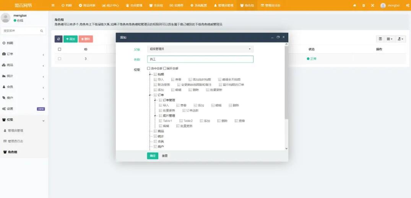This screenshot has height=198, width=411.
Task: Click the home icon in top-right header
Action: [x=354, y=5]
